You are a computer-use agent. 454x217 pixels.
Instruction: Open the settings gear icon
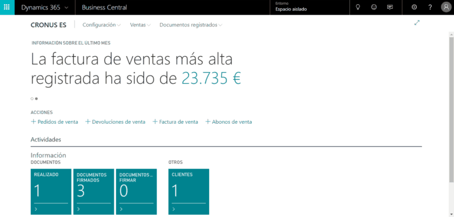point(414,7)
